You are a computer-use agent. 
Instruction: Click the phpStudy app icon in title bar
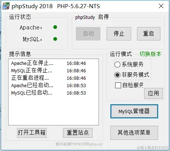pyautogui.click(x=6, y=6)
